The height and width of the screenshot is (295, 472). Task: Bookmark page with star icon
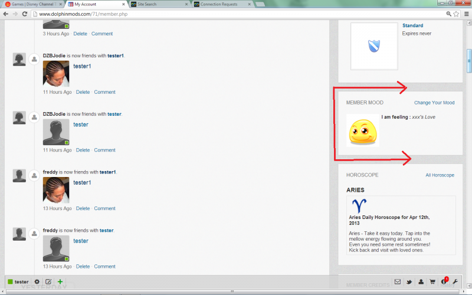tap(456, 14)
